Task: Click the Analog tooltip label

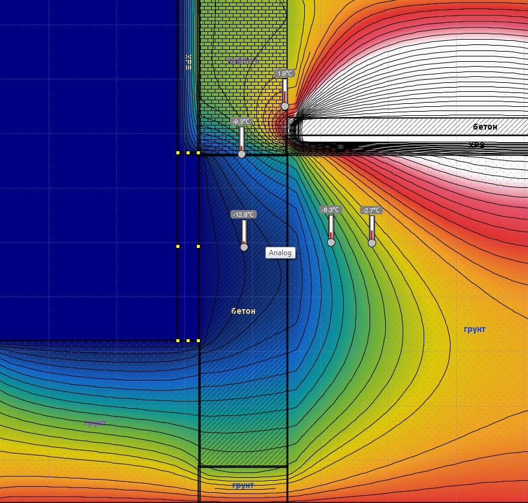Action: pyautogui.click(x=280, y=253)
